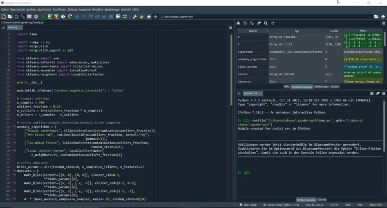Sort variables by the Name column header

click(x=253, y=31)
